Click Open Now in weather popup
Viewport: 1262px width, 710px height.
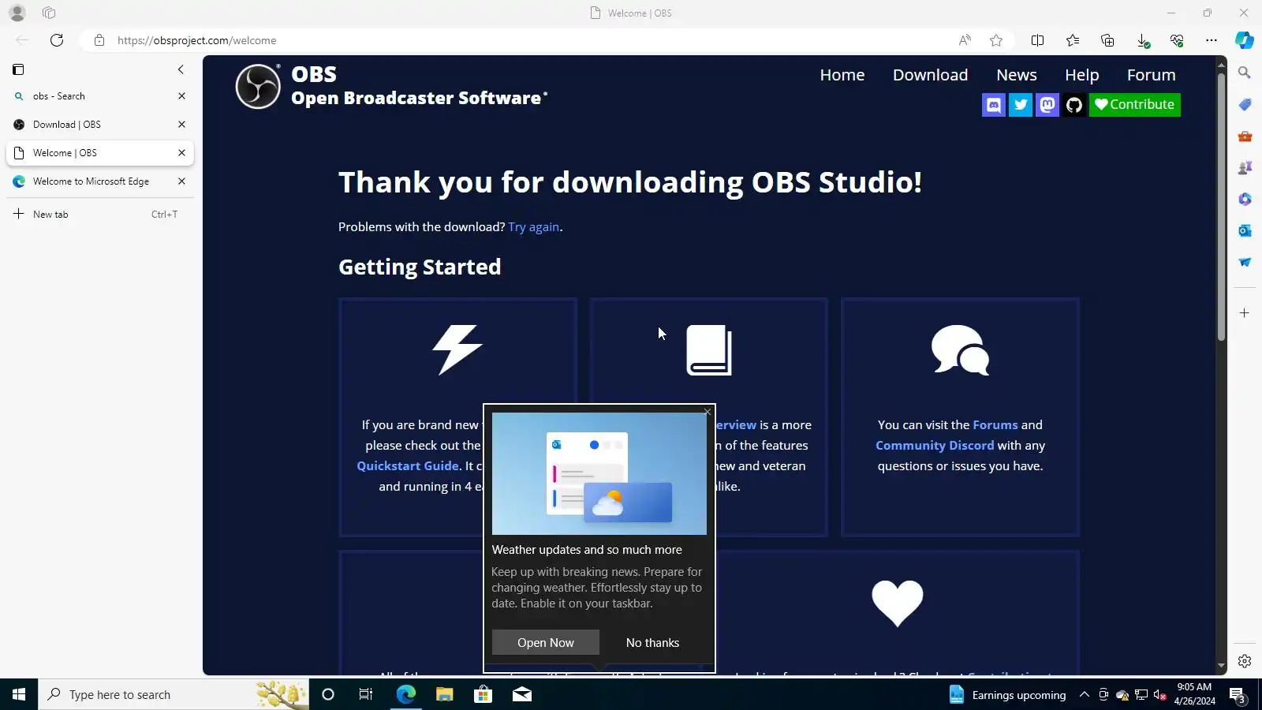click(x=546, y=643)
